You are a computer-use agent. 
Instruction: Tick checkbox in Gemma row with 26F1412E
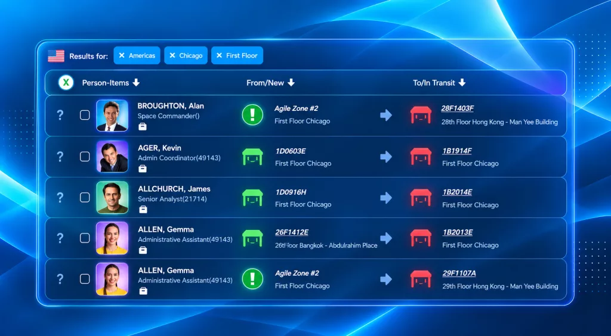(85, 238)
